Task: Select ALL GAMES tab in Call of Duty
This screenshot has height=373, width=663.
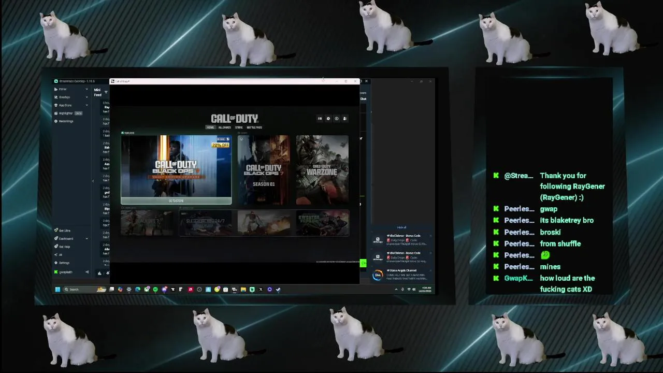Action: coord(224,127)
